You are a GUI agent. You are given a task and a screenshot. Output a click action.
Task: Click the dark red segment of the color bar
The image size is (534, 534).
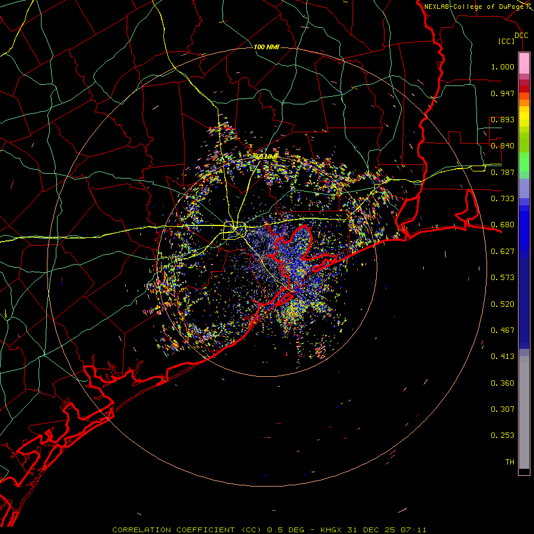524,88
